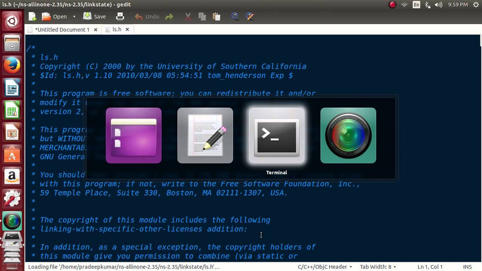Open the Ubuntu Dash home
The image size is (482, 271).
[x=12, y=21]
